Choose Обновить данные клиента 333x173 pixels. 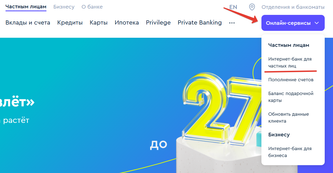tap(289, 118)
